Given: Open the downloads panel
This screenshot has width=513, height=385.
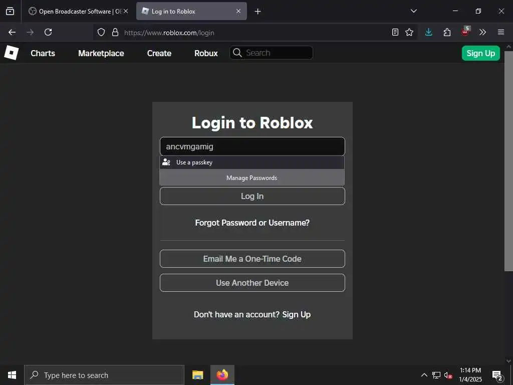Looking at the screenshot, I should tap(429, 32).
